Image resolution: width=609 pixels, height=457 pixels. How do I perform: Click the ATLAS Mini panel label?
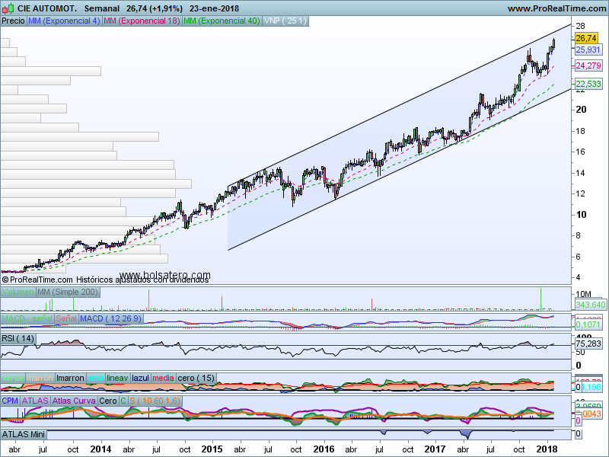coord(25,433)
